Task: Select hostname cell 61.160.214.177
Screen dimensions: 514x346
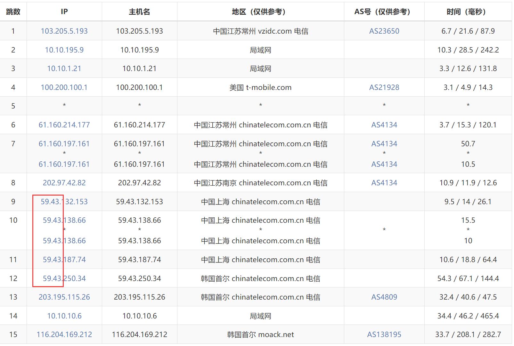Action: [139, 125]
